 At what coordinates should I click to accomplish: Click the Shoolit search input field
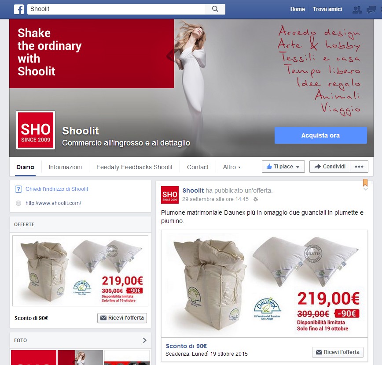pos(116,9)
